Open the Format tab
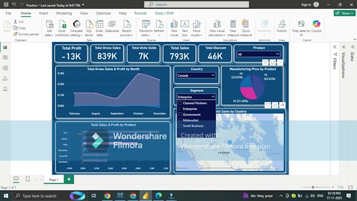The image size is (357, 201). point(140,13)
